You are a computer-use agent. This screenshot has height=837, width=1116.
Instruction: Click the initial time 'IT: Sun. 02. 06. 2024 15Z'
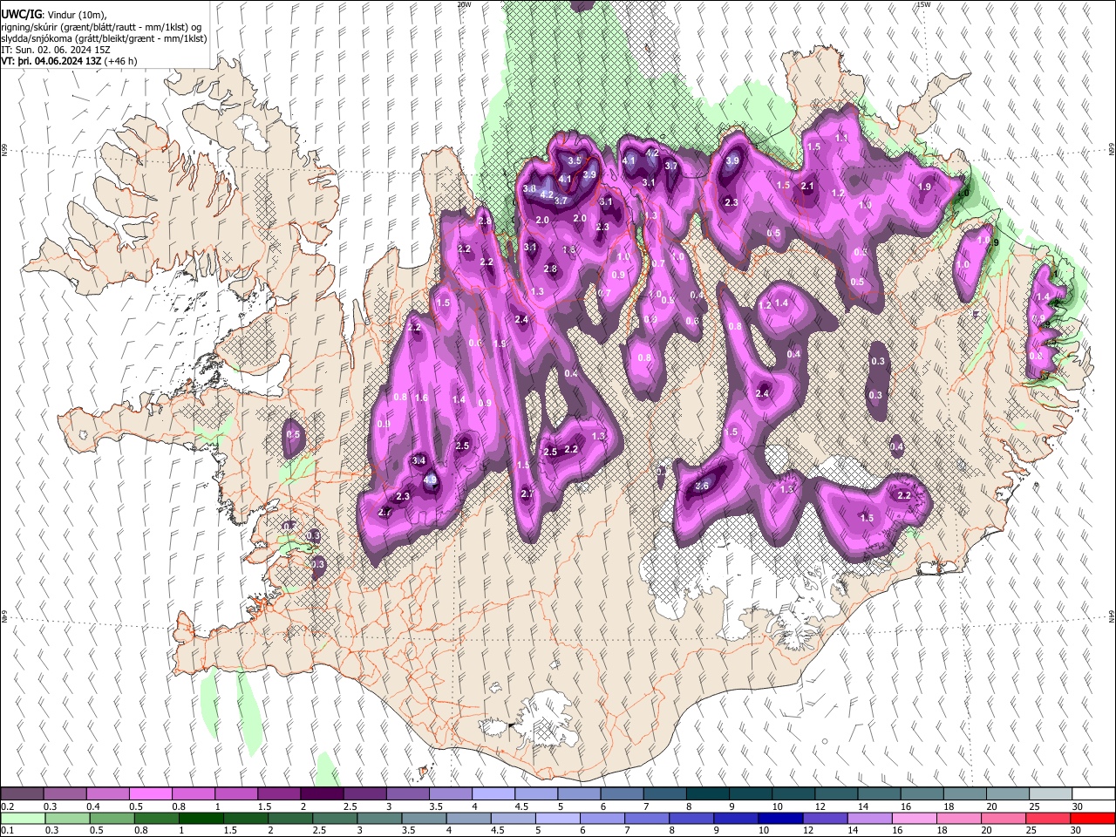click(56, 50)
